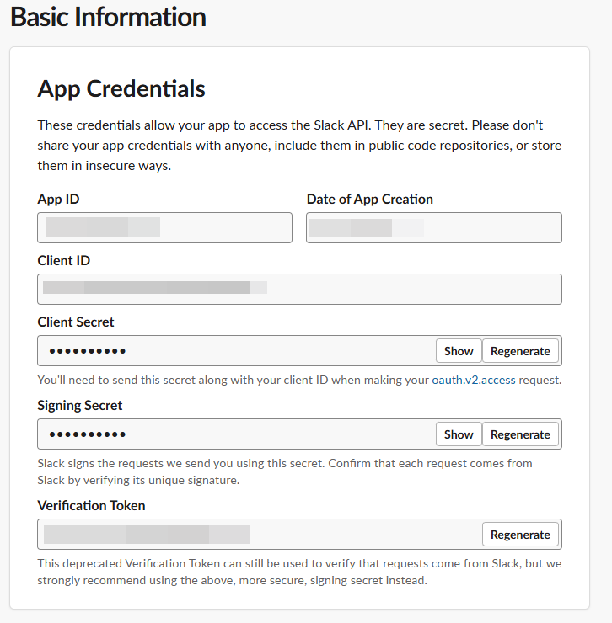The image size is (612, 623).
Task: Click the Signing Secret label
Action: click(x=79, y=405)
